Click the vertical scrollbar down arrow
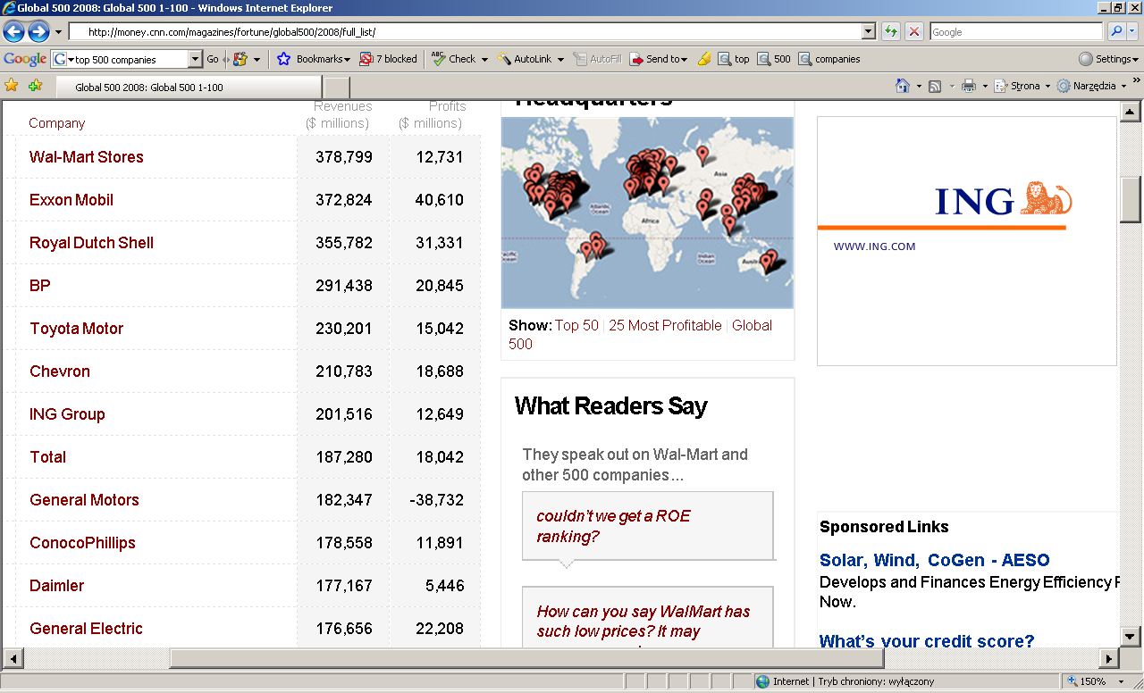This screenshot has width=1144, height=693. point(1130,637)
